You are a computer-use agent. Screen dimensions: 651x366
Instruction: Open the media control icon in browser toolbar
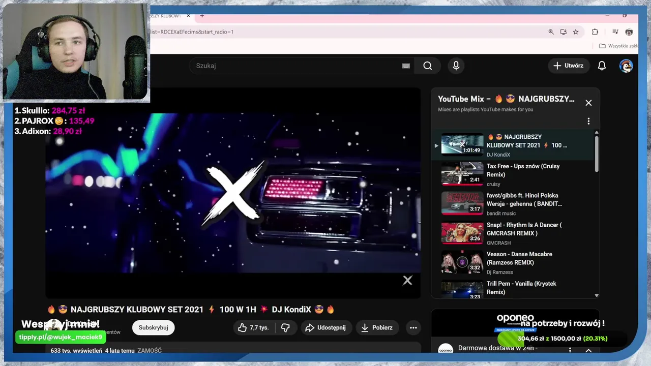(x=615, y=32)
